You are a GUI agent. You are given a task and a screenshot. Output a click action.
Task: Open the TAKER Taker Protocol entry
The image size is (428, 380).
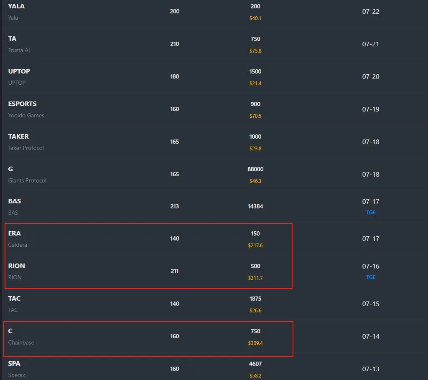tap(18, 137)
